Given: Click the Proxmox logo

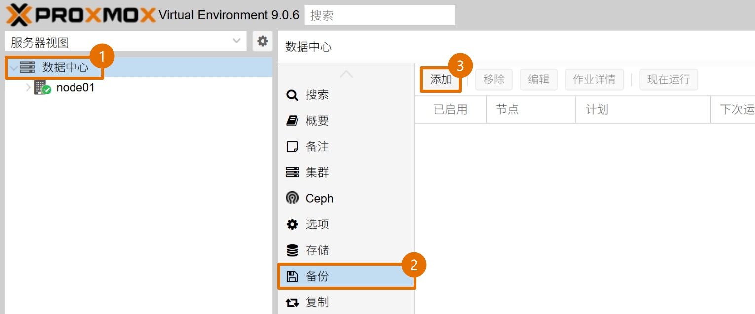Looking at the screenshot, I should 80,15.
